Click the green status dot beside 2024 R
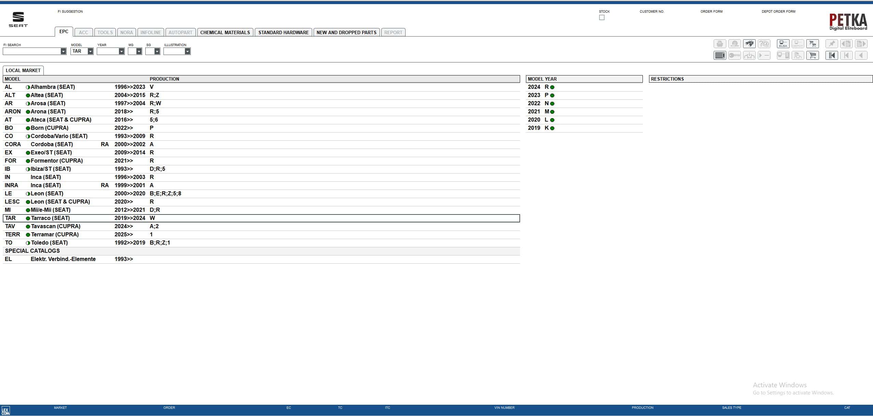The image size is (873, 416). (x=552, y=87)
